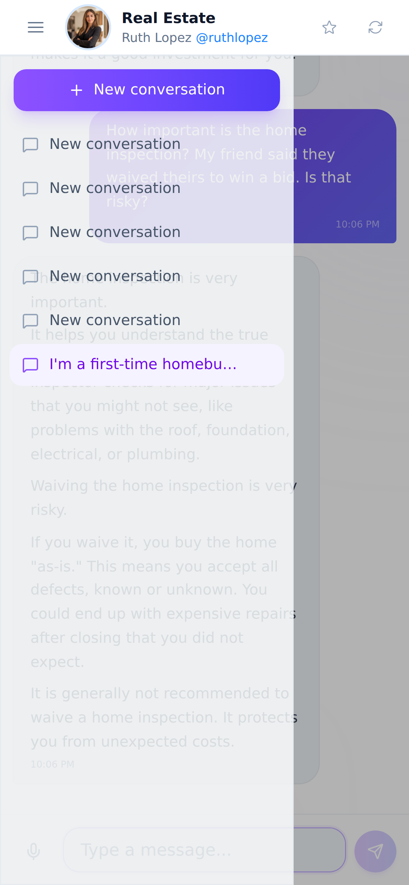This screenshot has height=885, width=409.
Task: Click chat bubble icon of first-time homebuyer conversation
Action: point(30,365)
